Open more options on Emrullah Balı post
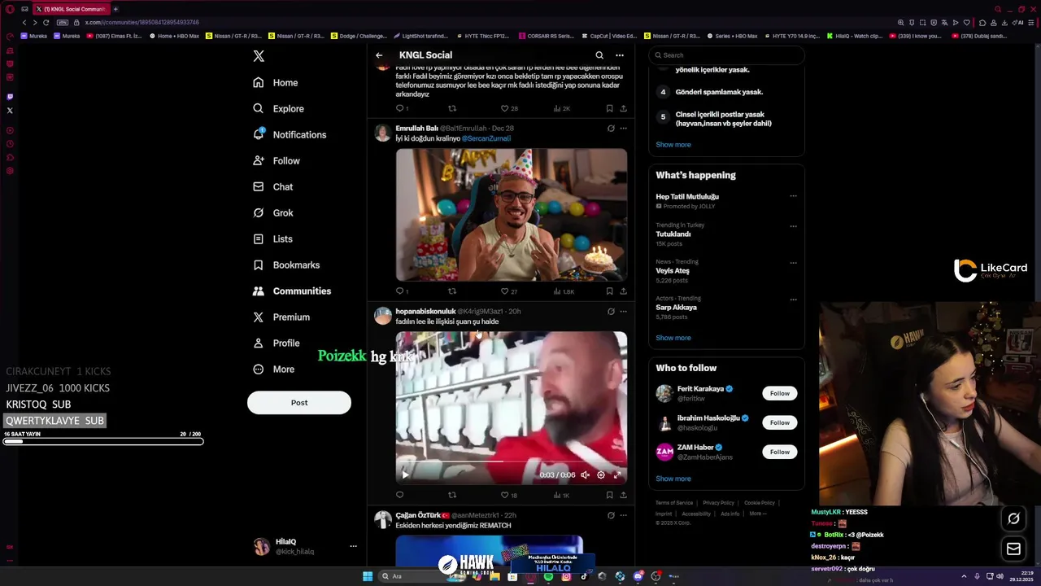The width and height of the screenshot is (1041, 586). click(624, 128)
